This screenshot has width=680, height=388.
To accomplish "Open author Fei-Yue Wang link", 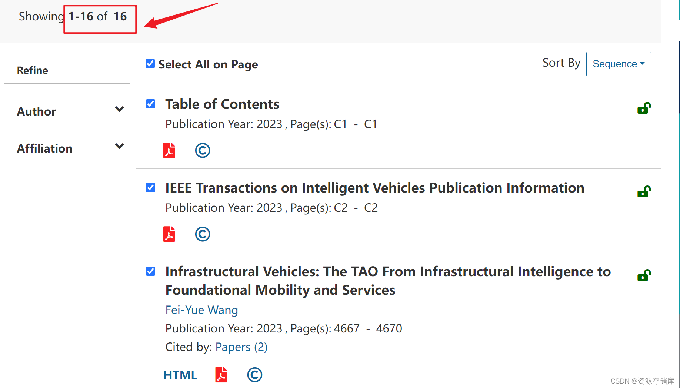I will tap(201, 310).
